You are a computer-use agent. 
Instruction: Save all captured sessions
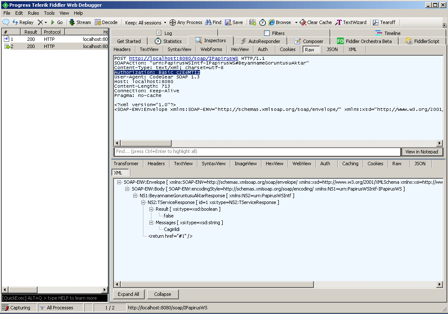(x=234, y=22)
